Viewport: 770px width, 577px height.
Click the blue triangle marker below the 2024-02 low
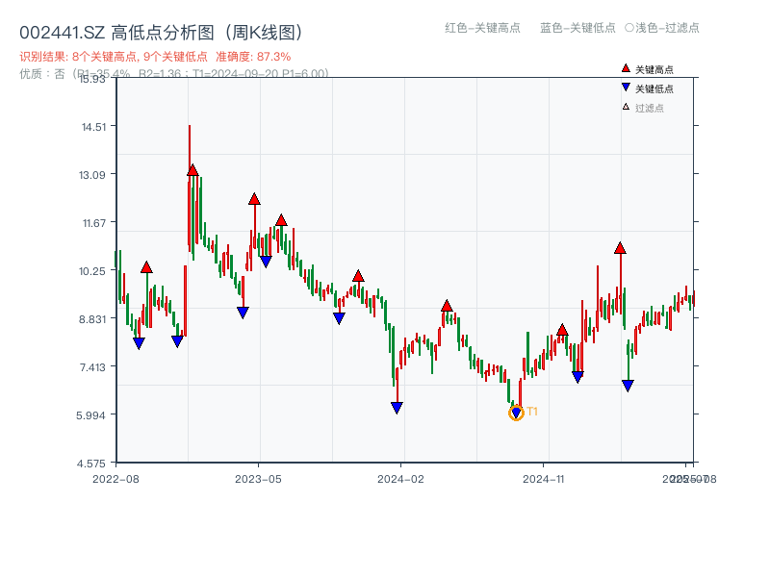[397, 408]
